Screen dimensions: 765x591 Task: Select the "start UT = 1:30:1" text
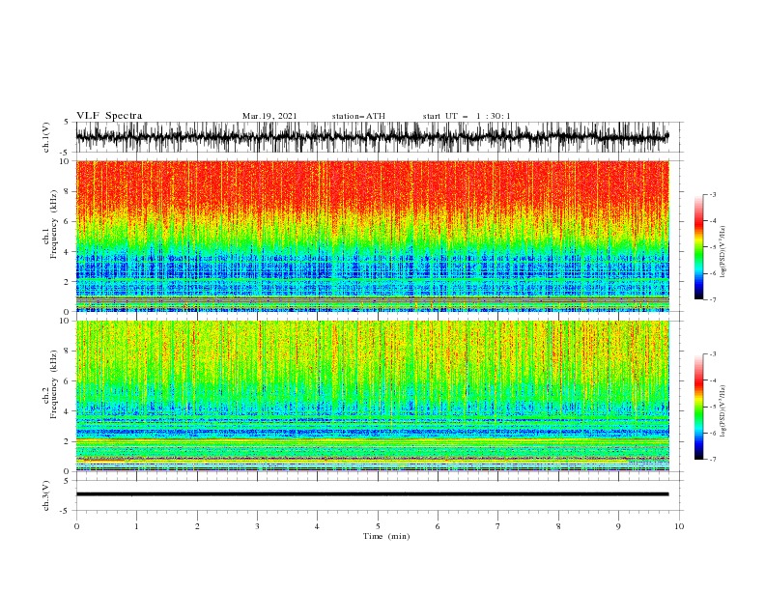pyautogui.click(x=467, y=116)
